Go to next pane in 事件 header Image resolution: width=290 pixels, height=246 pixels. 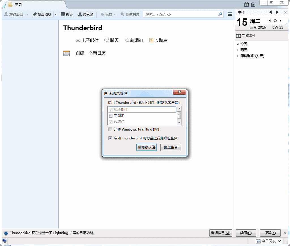click(277, 12)
